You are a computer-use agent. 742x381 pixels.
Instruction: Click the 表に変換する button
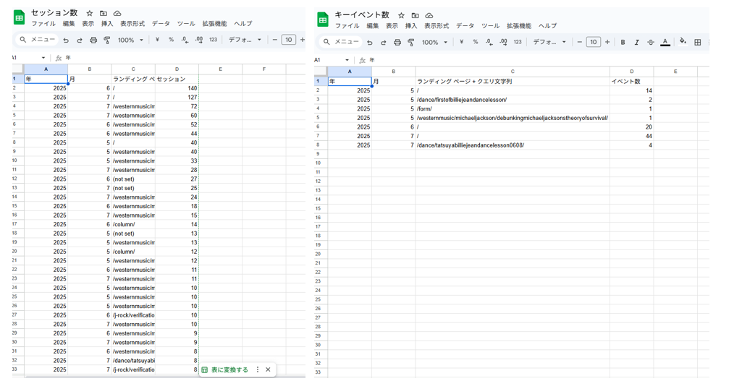(226, 369)
